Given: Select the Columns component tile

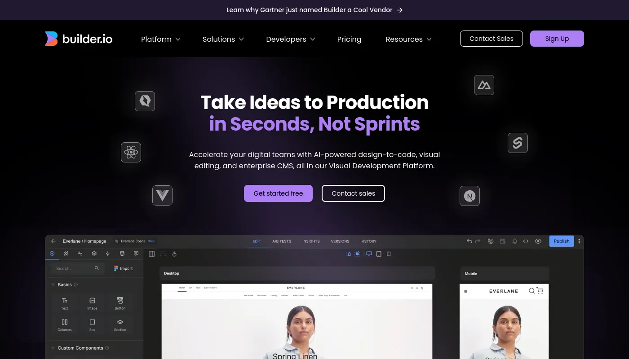Looking at the screenshot, I should click(x=65, y=324).
